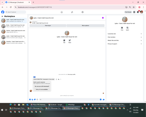Open '#Team PRO Marketp...' taskbar window
The image size is (146, 117).
tap(38, 105)
